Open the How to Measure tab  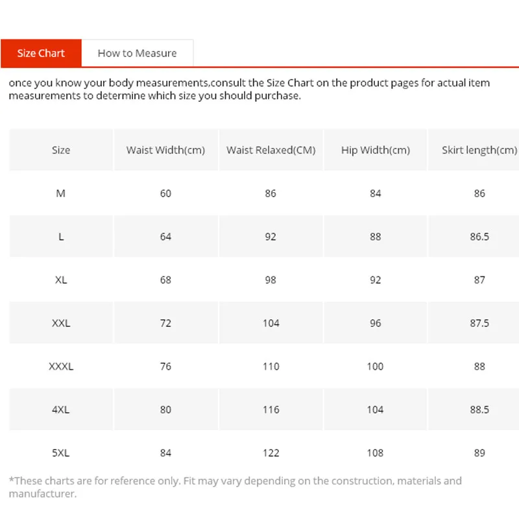click(137, 53)
